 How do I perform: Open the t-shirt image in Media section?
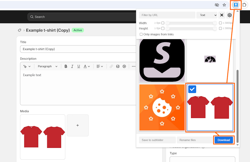pyautogui.click(x=43, y=137)
